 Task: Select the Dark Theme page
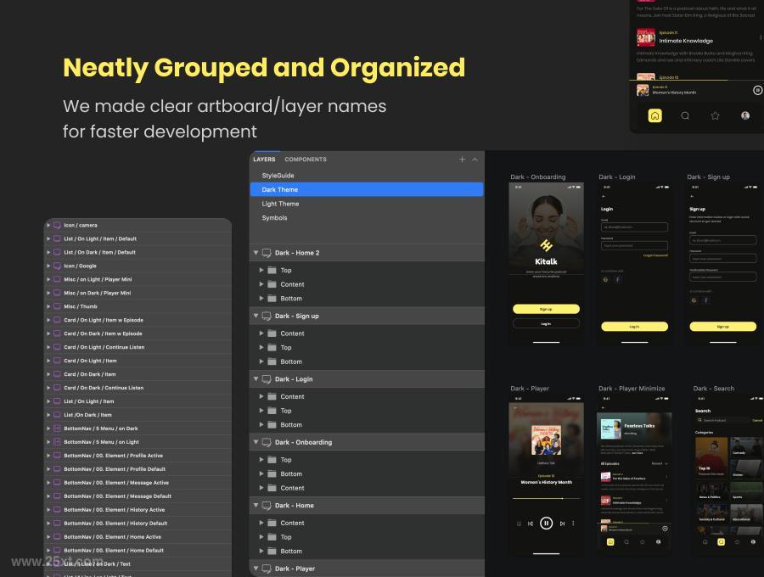pos(367,189)
